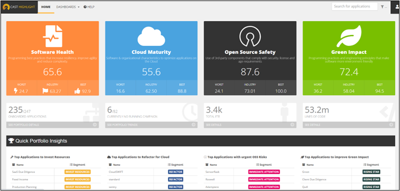Click the leaf icon by Green Impact list heading
Screen dimensions: 400x191
click(303, 157)
